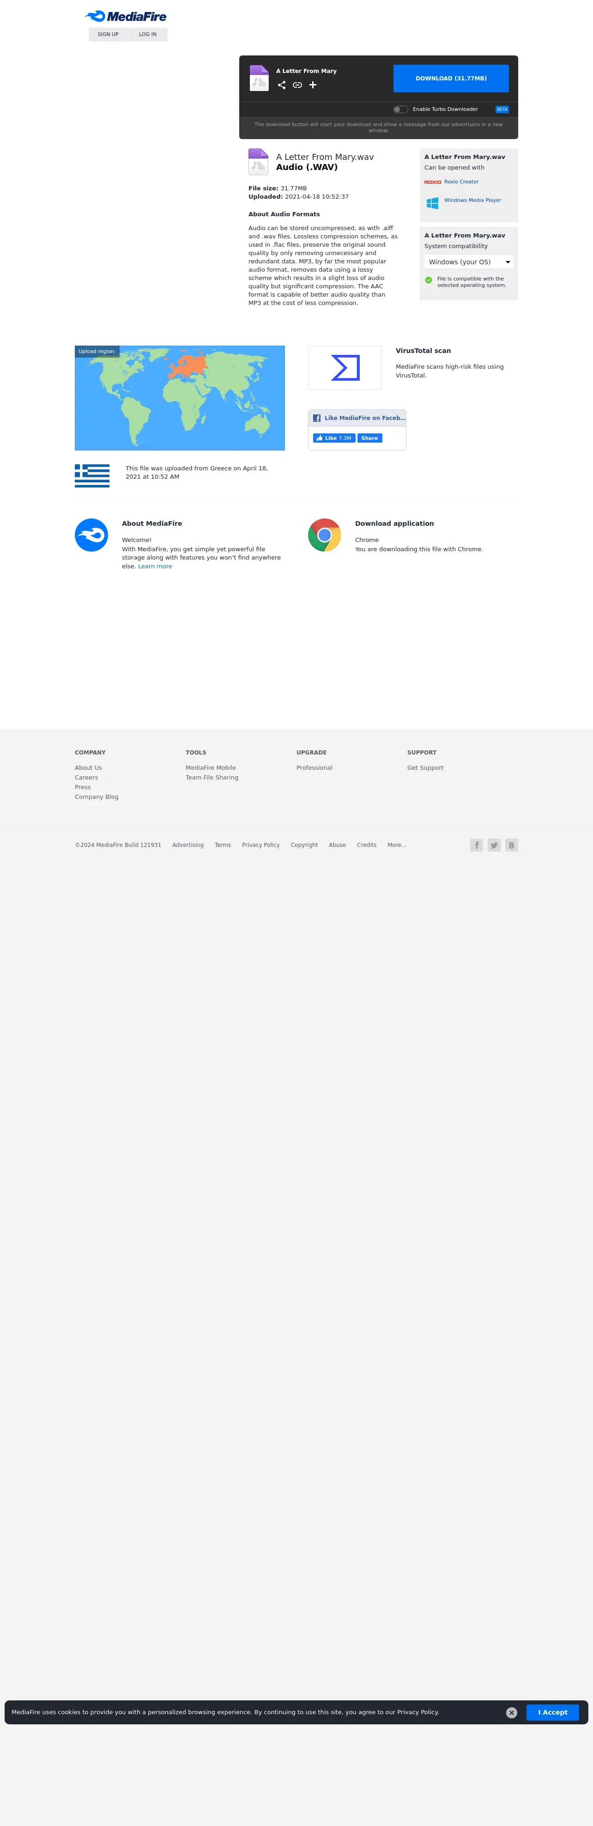Open About Us footer link
Screen dimensions: 593x1826
[89, 768]
